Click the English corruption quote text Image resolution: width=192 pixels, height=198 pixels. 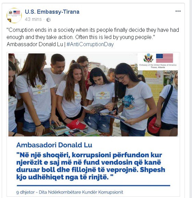(93, 34)
